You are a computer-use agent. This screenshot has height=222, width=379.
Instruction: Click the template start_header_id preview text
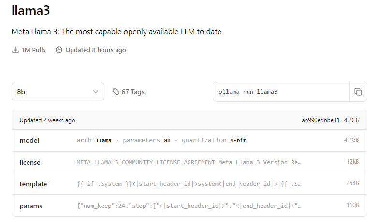(189, 184)
